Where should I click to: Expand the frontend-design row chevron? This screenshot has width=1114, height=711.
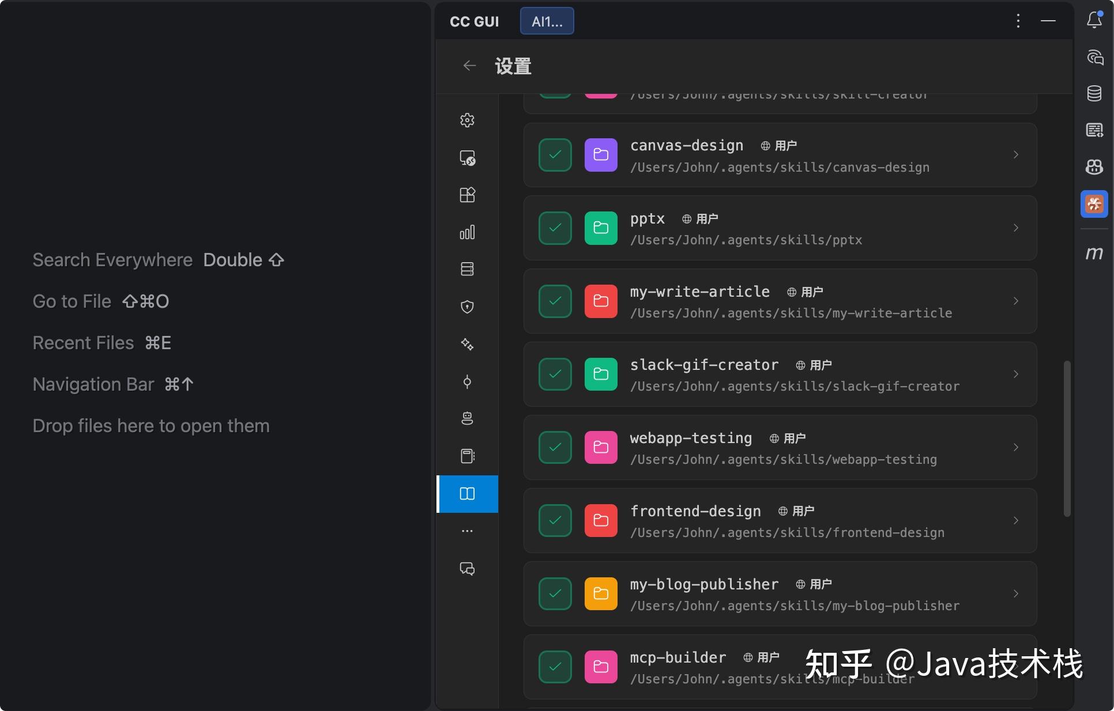1015,520
